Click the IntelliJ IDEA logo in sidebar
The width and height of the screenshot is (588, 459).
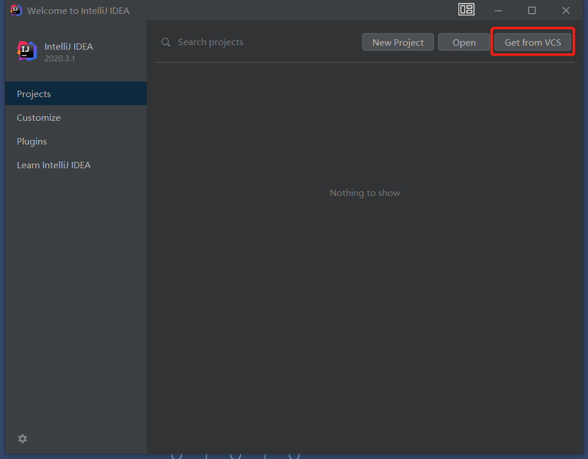pos(27,51)
